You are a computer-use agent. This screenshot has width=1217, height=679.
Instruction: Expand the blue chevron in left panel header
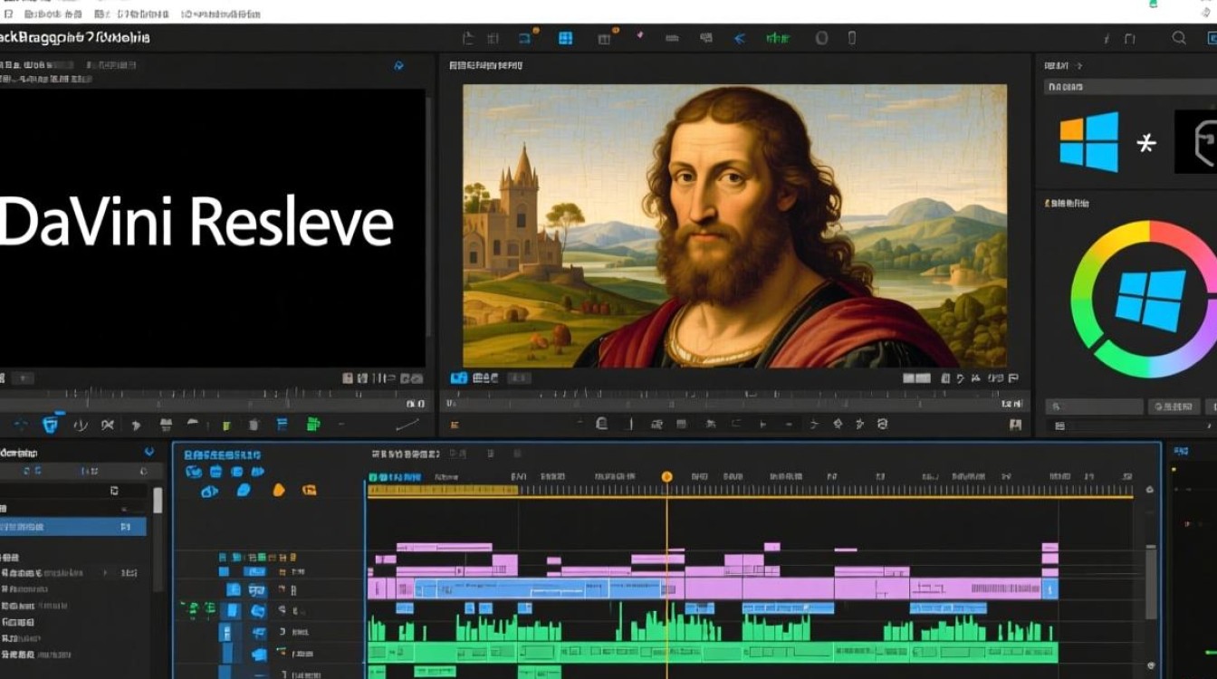click(149, 451)
